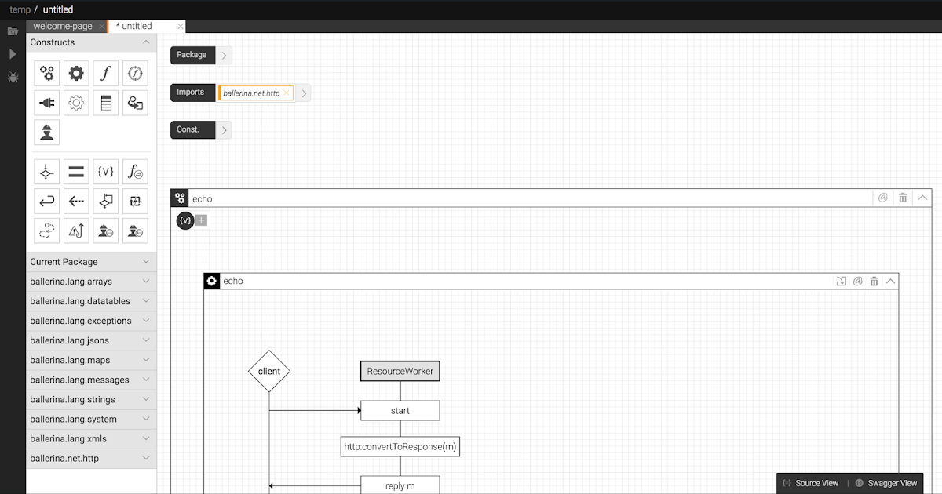Screen dimensions: 942x494
Task: Expand the ballerina.net.http package section
Action: click(146, 458)
